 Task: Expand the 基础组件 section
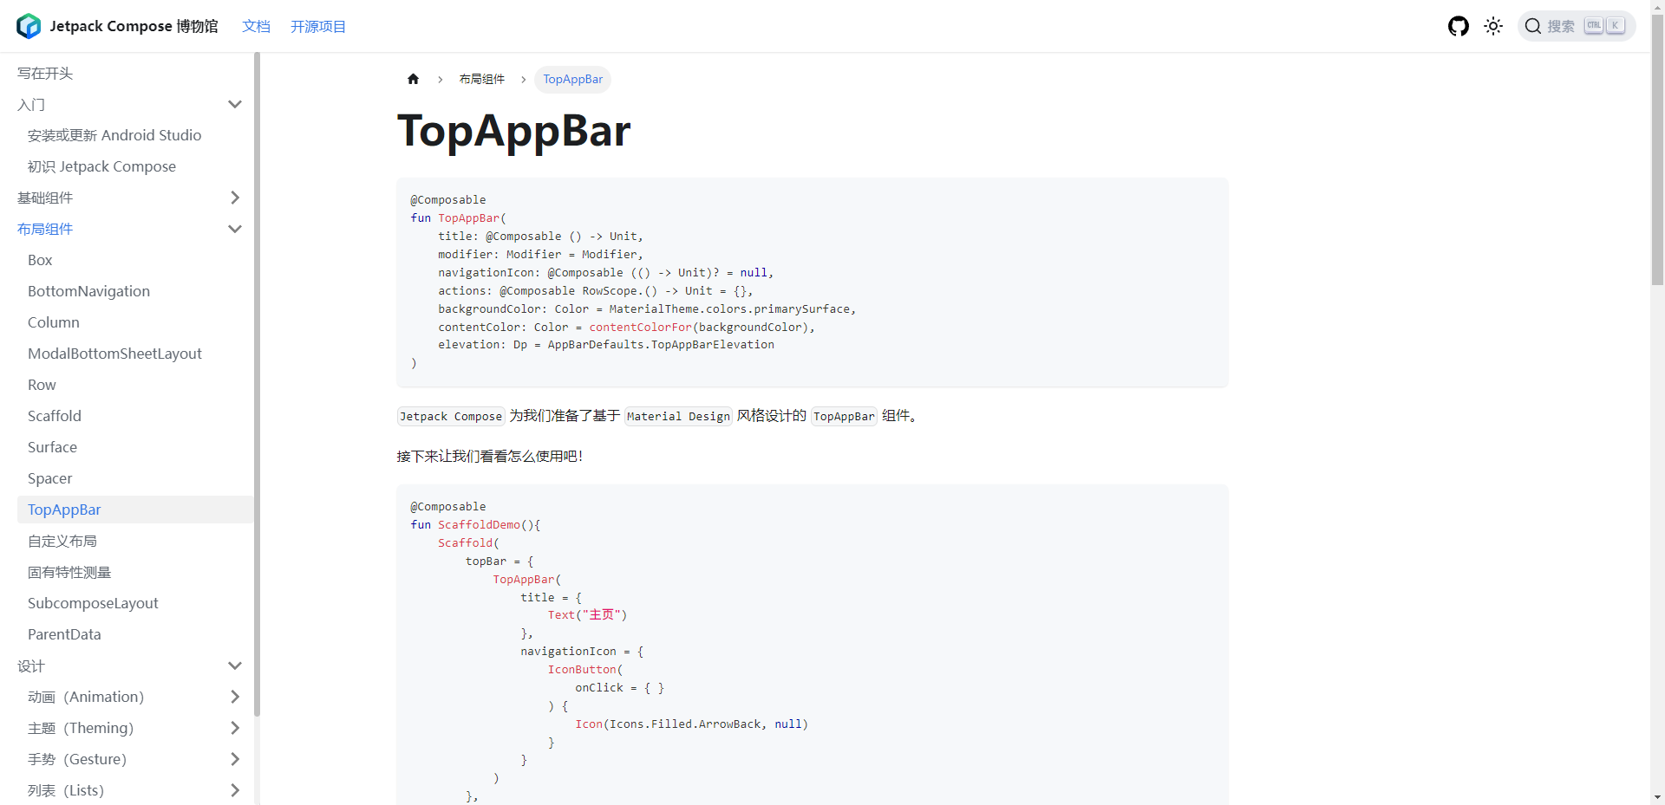point(235,198)
